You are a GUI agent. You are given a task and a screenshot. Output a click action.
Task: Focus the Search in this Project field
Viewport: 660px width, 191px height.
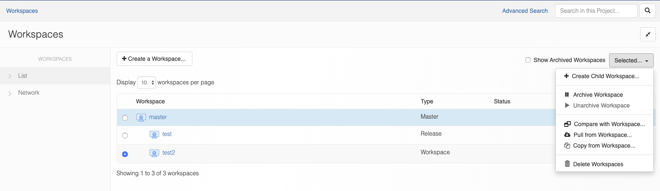pos(596,11)
